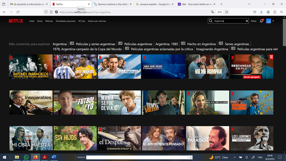The height and width of the screenshot is (161, 286).
Task: Select the Imaginando Argentina suggestion
Action: click(x=212, y=49)
